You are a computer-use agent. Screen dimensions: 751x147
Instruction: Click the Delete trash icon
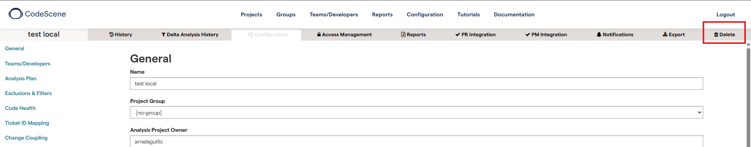(716, 35)
